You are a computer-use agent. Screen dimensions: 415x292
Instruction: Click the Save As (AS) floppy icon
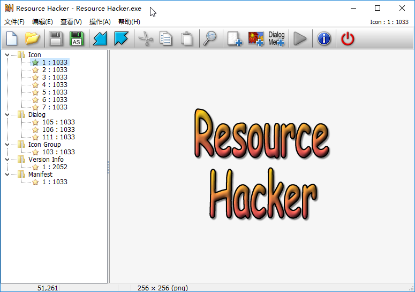point(77,39)
